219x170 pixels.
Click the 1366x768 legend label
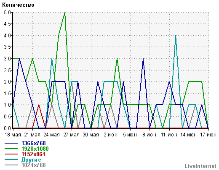[34, 143]
